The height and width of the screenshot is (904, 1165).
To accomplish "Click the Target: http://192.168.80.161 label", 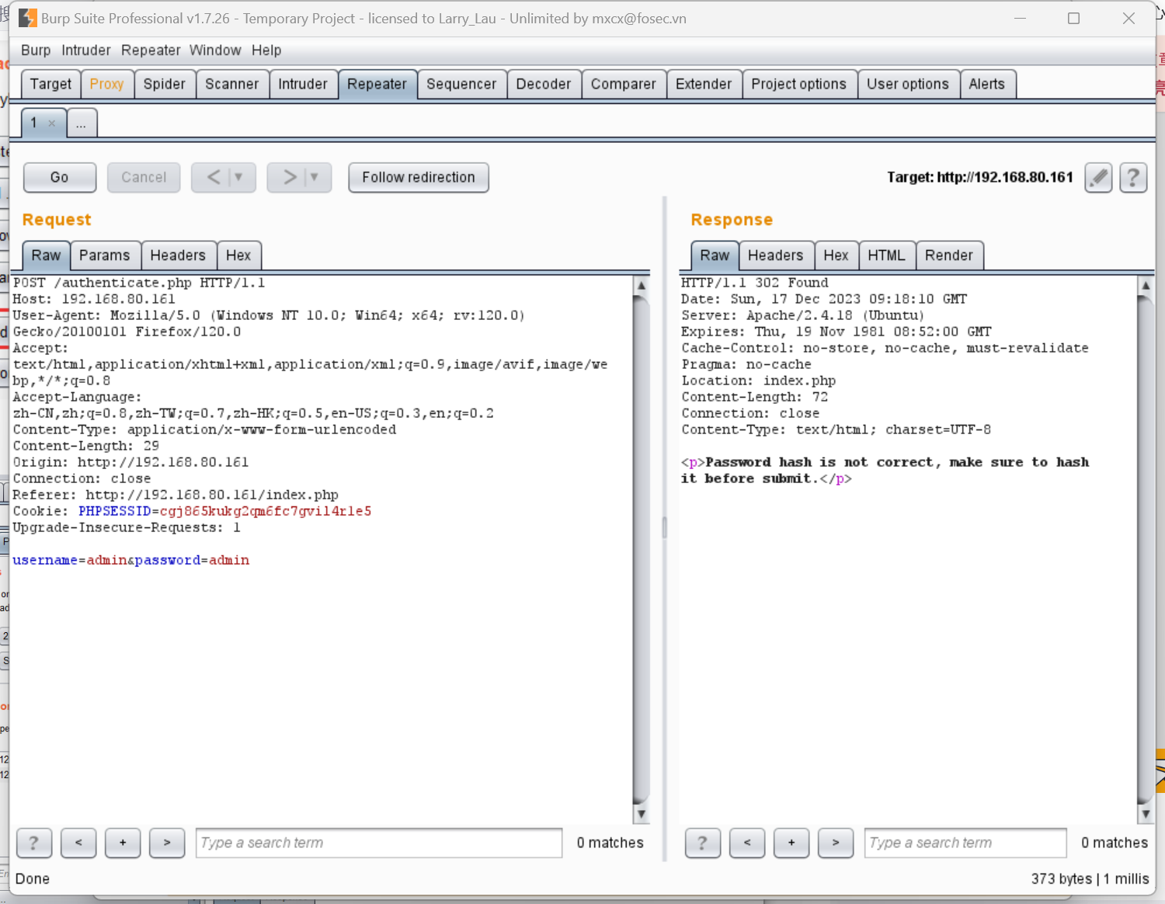I will [980, 177].
